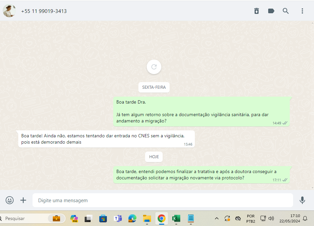Image resolution: width=314 pixels, height=226 pixels.
Task: Switch to Google Chrome in the taskbar
Action: 162,219
